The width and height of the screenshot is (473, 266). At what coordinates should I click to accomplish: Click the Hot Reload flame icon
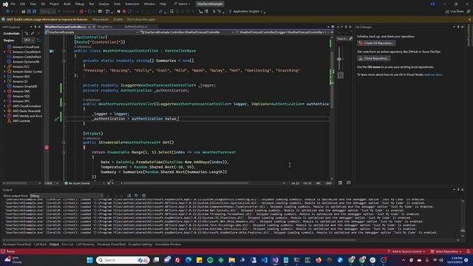click(x=81, y=12)
